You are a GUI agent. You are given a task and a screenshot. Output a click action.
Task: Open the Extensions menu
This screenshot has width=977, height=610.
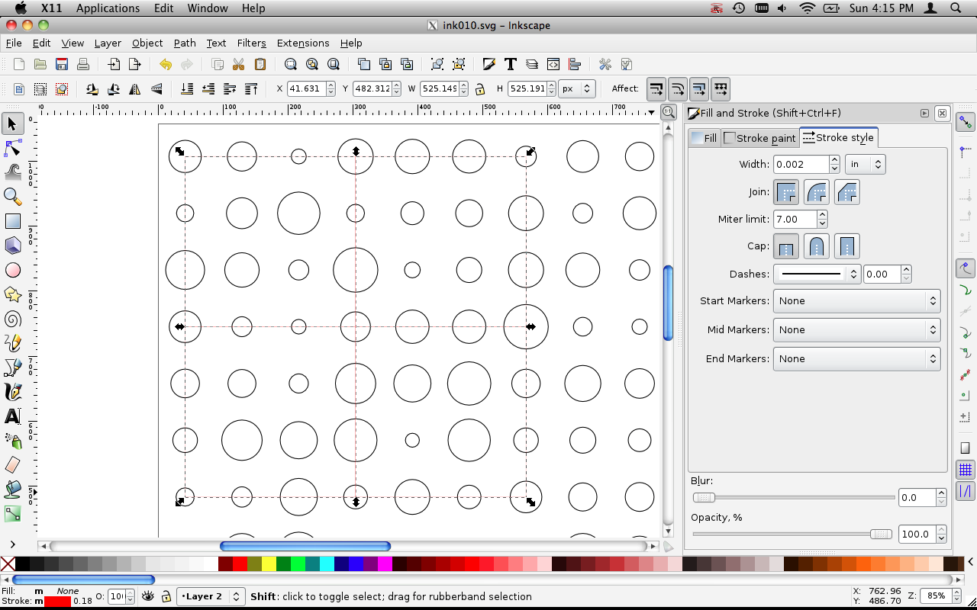pyautogui.click(x=303, y=43)
